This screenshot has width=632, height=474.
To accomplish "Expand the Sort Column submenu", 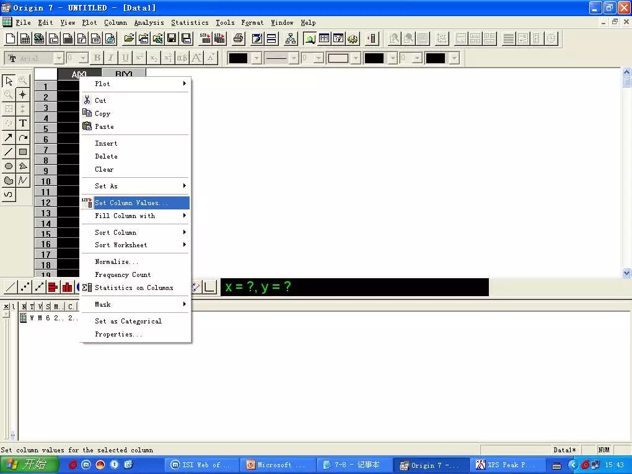I will coord(136,232).
